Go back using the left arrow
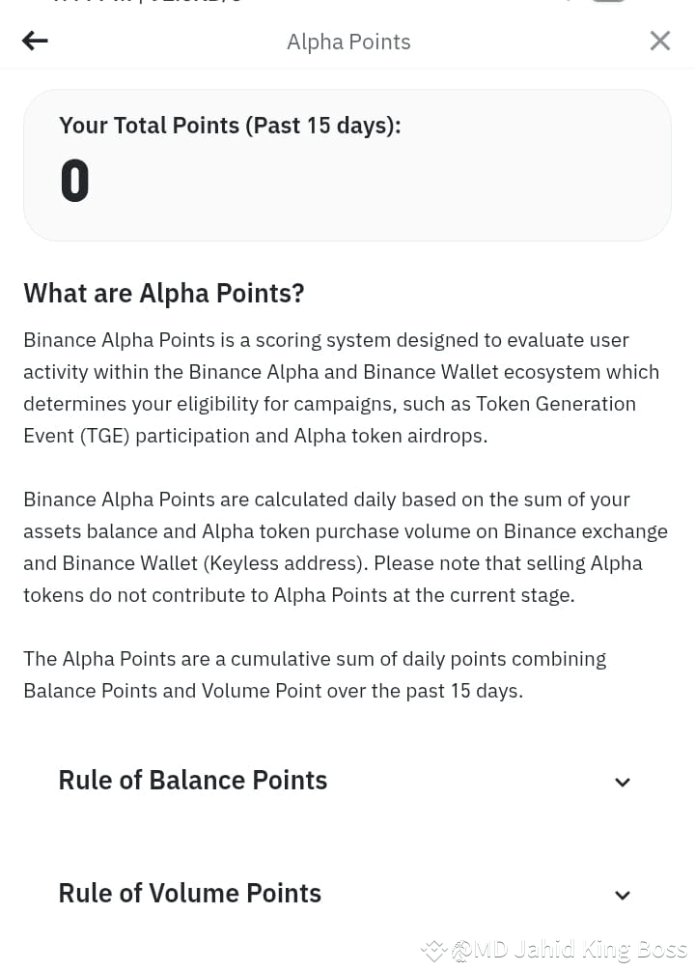This screenshot has height=971, width=695. [x=35, y=41]
